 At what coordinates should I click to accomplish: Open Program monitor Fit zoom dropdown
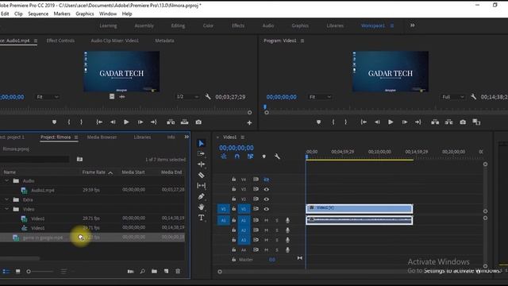click(320, 97)
